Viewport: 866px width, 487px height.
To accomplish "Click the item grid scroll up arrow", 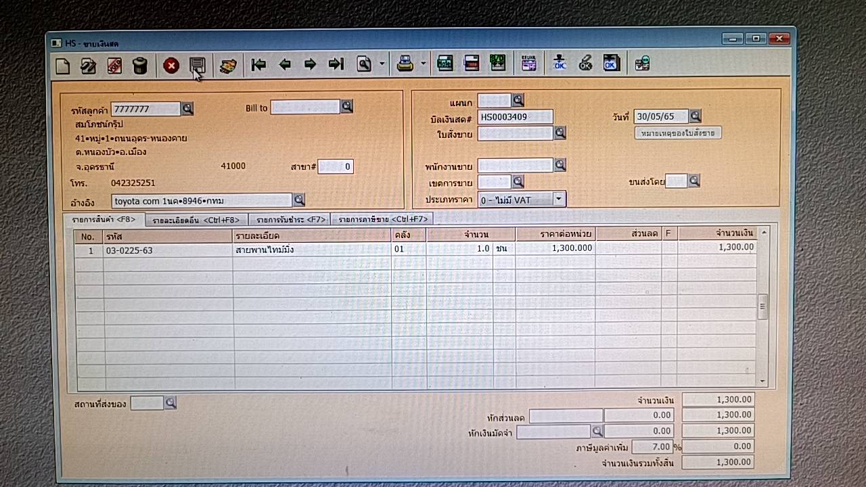I will pyautogui.click(x=764, y=232).
